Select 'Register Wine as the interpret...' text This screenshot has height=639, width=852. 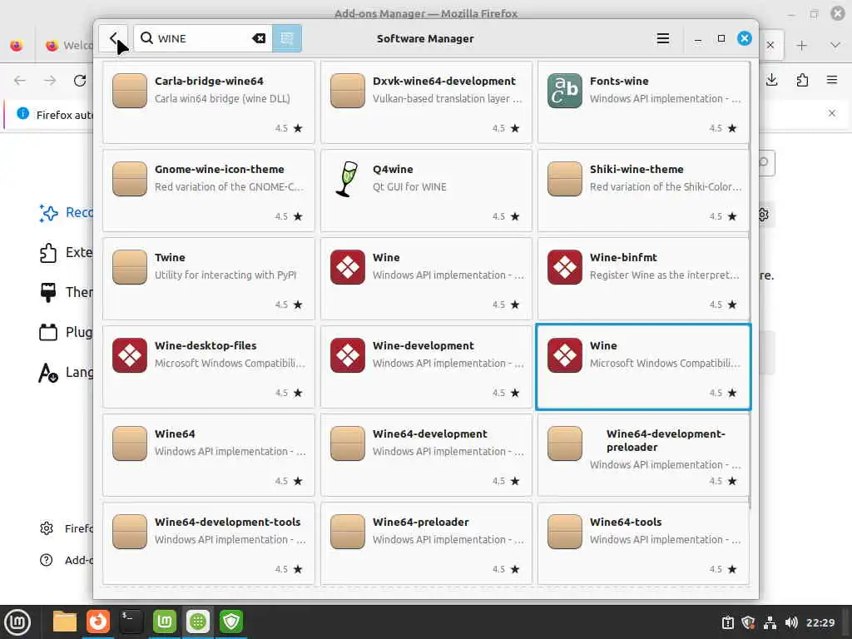coord(665,275)
